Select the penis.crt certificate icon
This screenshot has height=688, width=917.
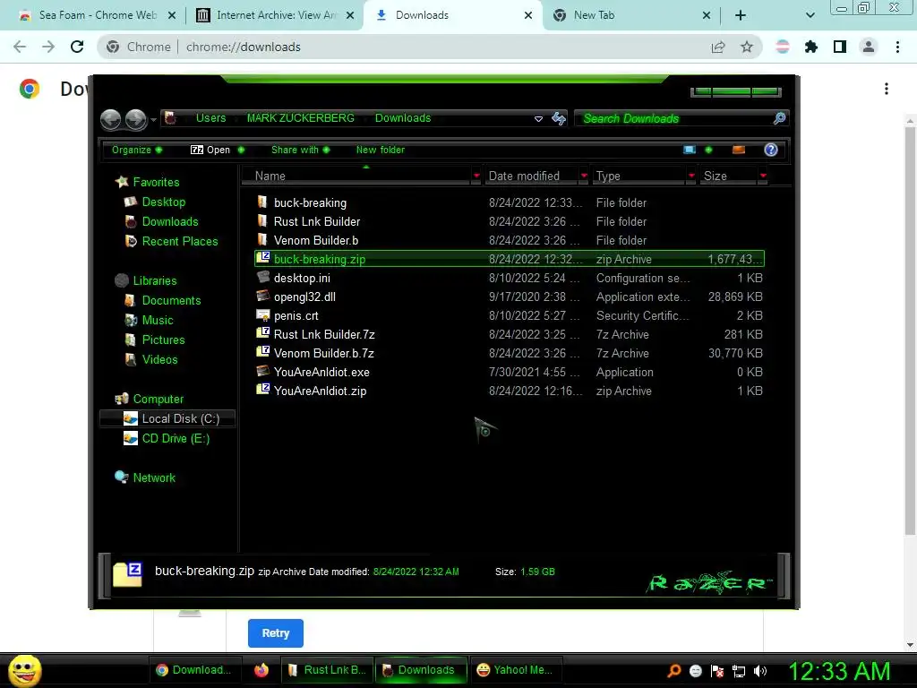click(262, 315)
